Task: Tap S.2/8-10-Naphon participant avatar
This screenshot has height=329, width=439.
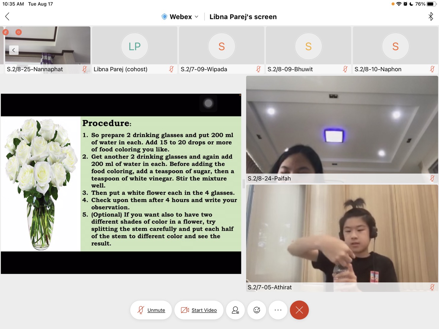Action: [x=395, y=46]
